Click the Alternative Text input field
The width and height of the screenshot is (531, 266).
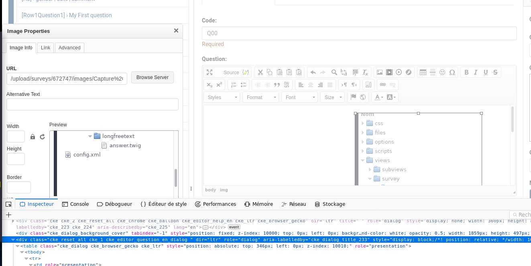[92, 104]
